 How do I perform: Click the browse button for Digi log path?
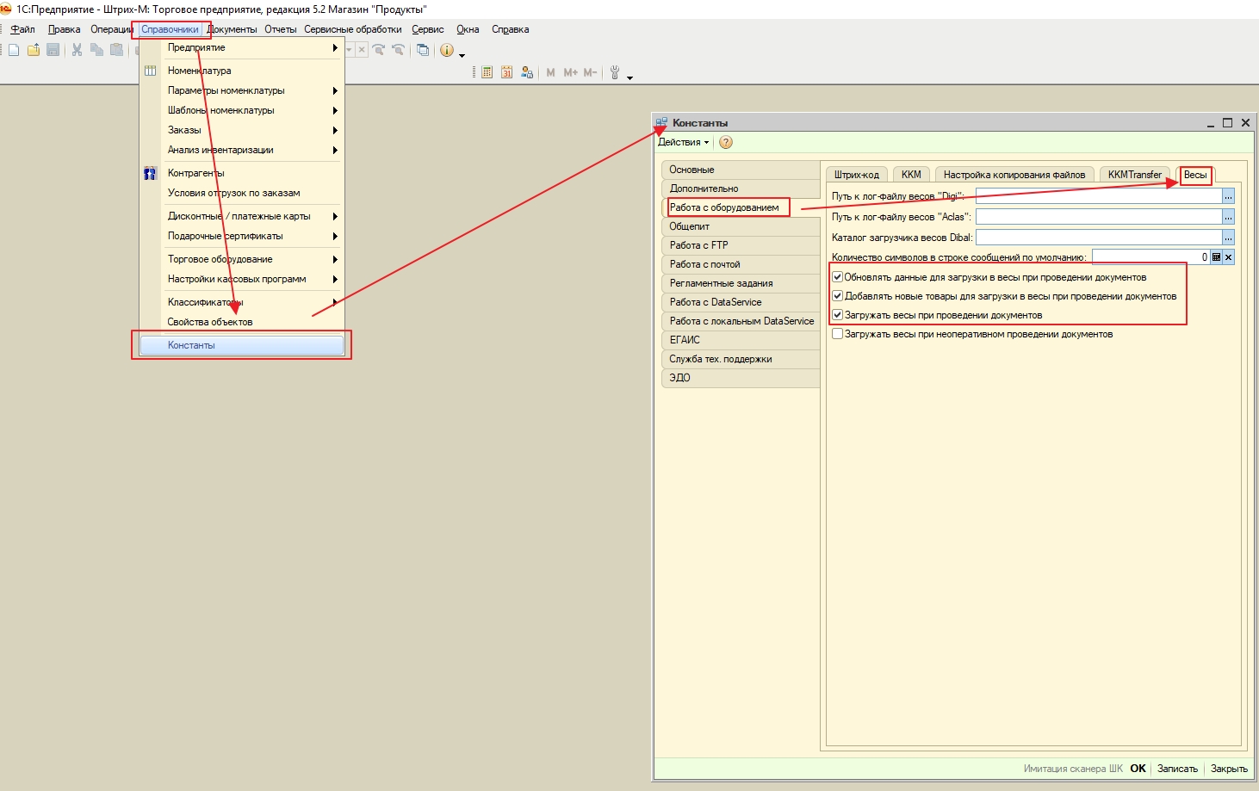pos(1228,196)
